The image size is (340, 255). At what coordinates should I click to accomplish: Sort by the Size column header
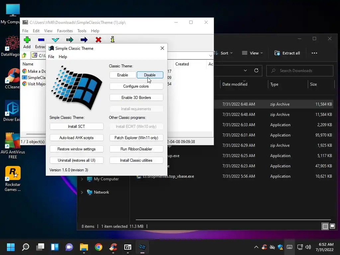[313, 84]
